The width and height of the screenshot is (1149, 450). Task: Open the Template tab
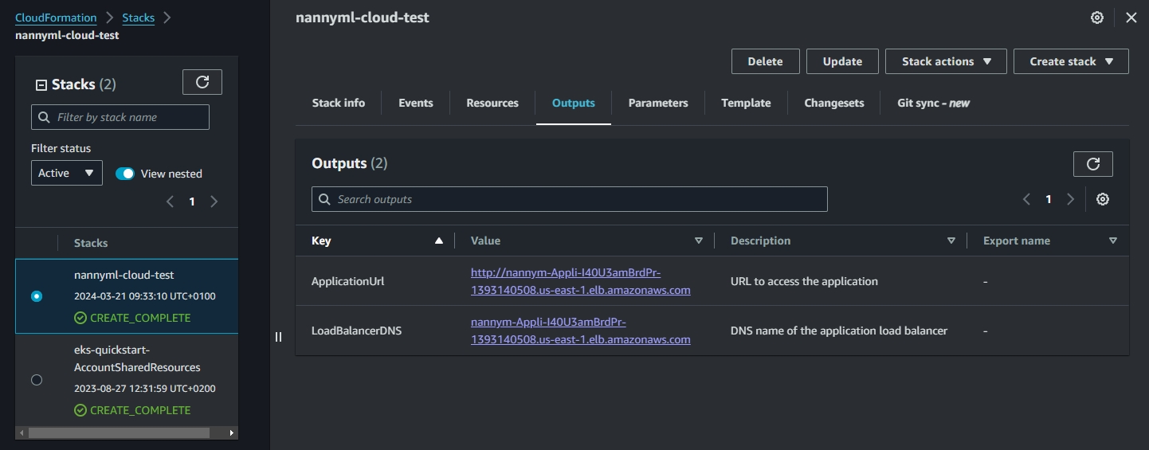(x=746, y=103)
